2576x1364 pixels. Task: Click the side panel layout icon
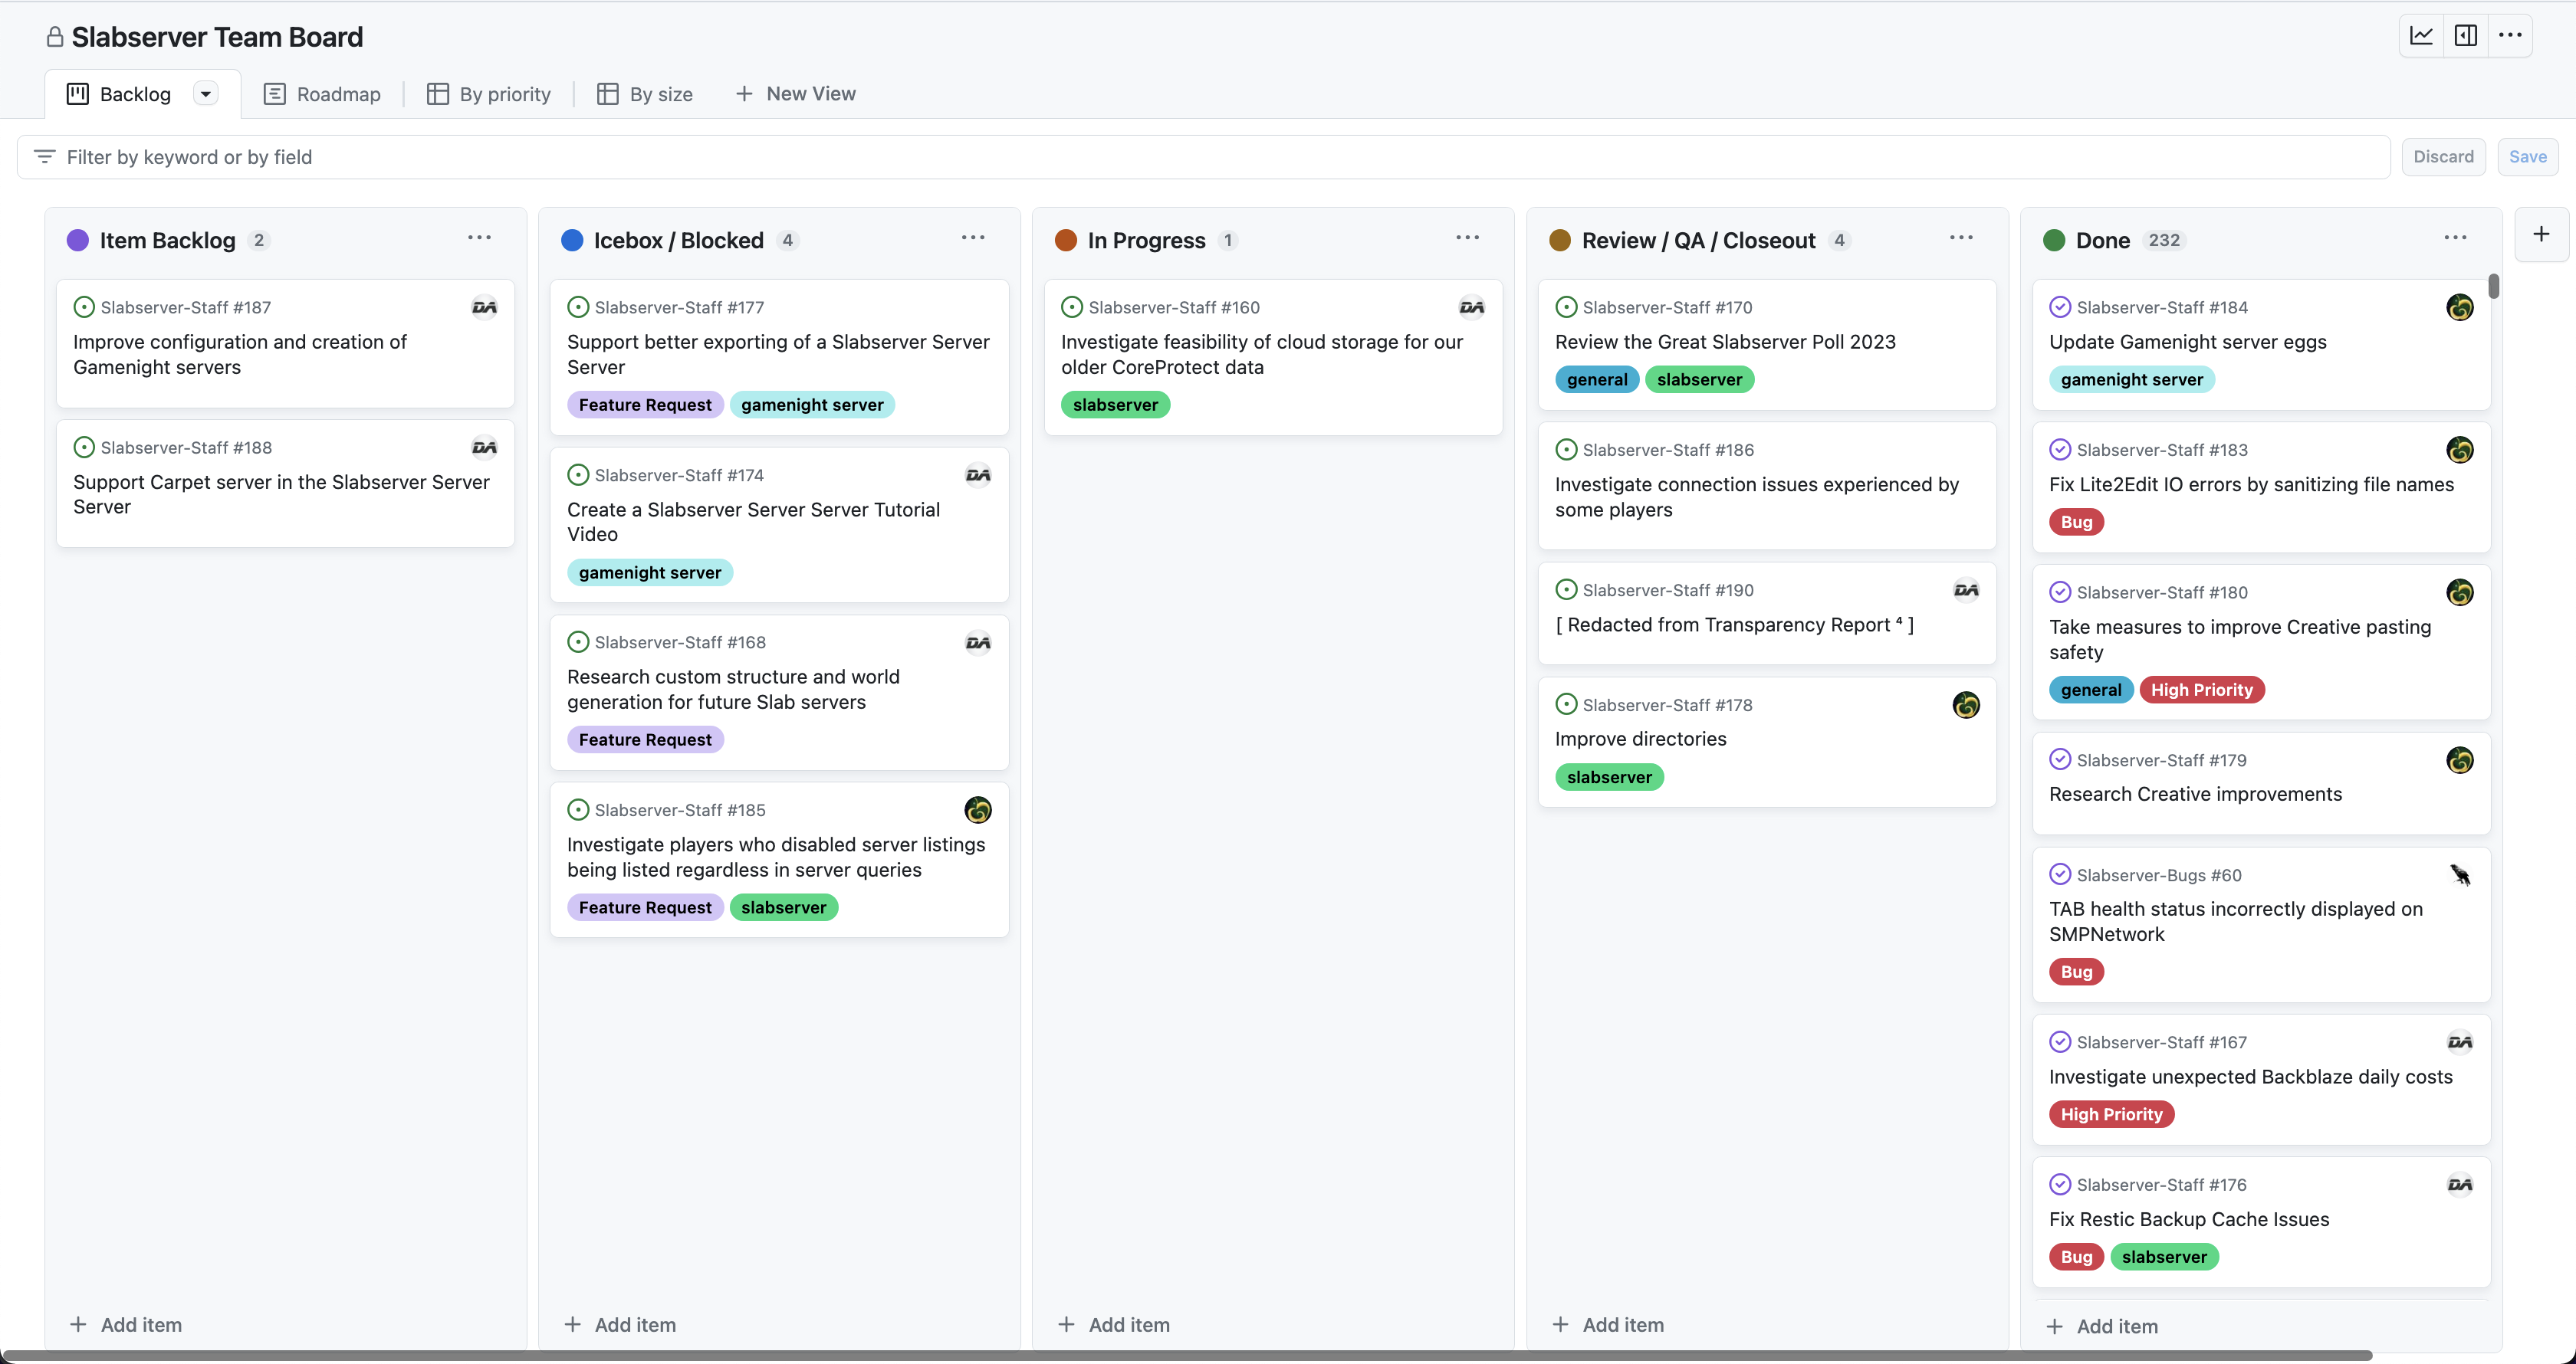2466,36
